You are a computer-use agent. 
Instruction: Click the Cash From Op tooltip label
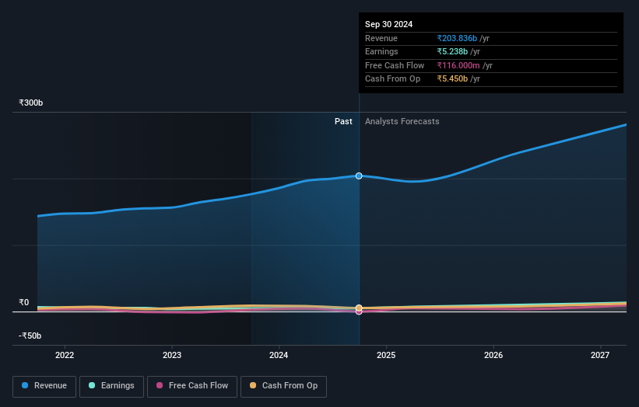[392, 79]
